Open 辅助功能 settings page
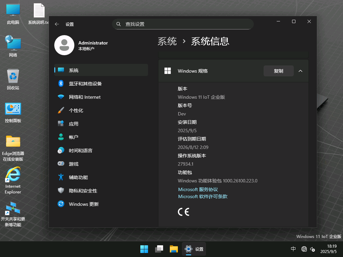 101,177
